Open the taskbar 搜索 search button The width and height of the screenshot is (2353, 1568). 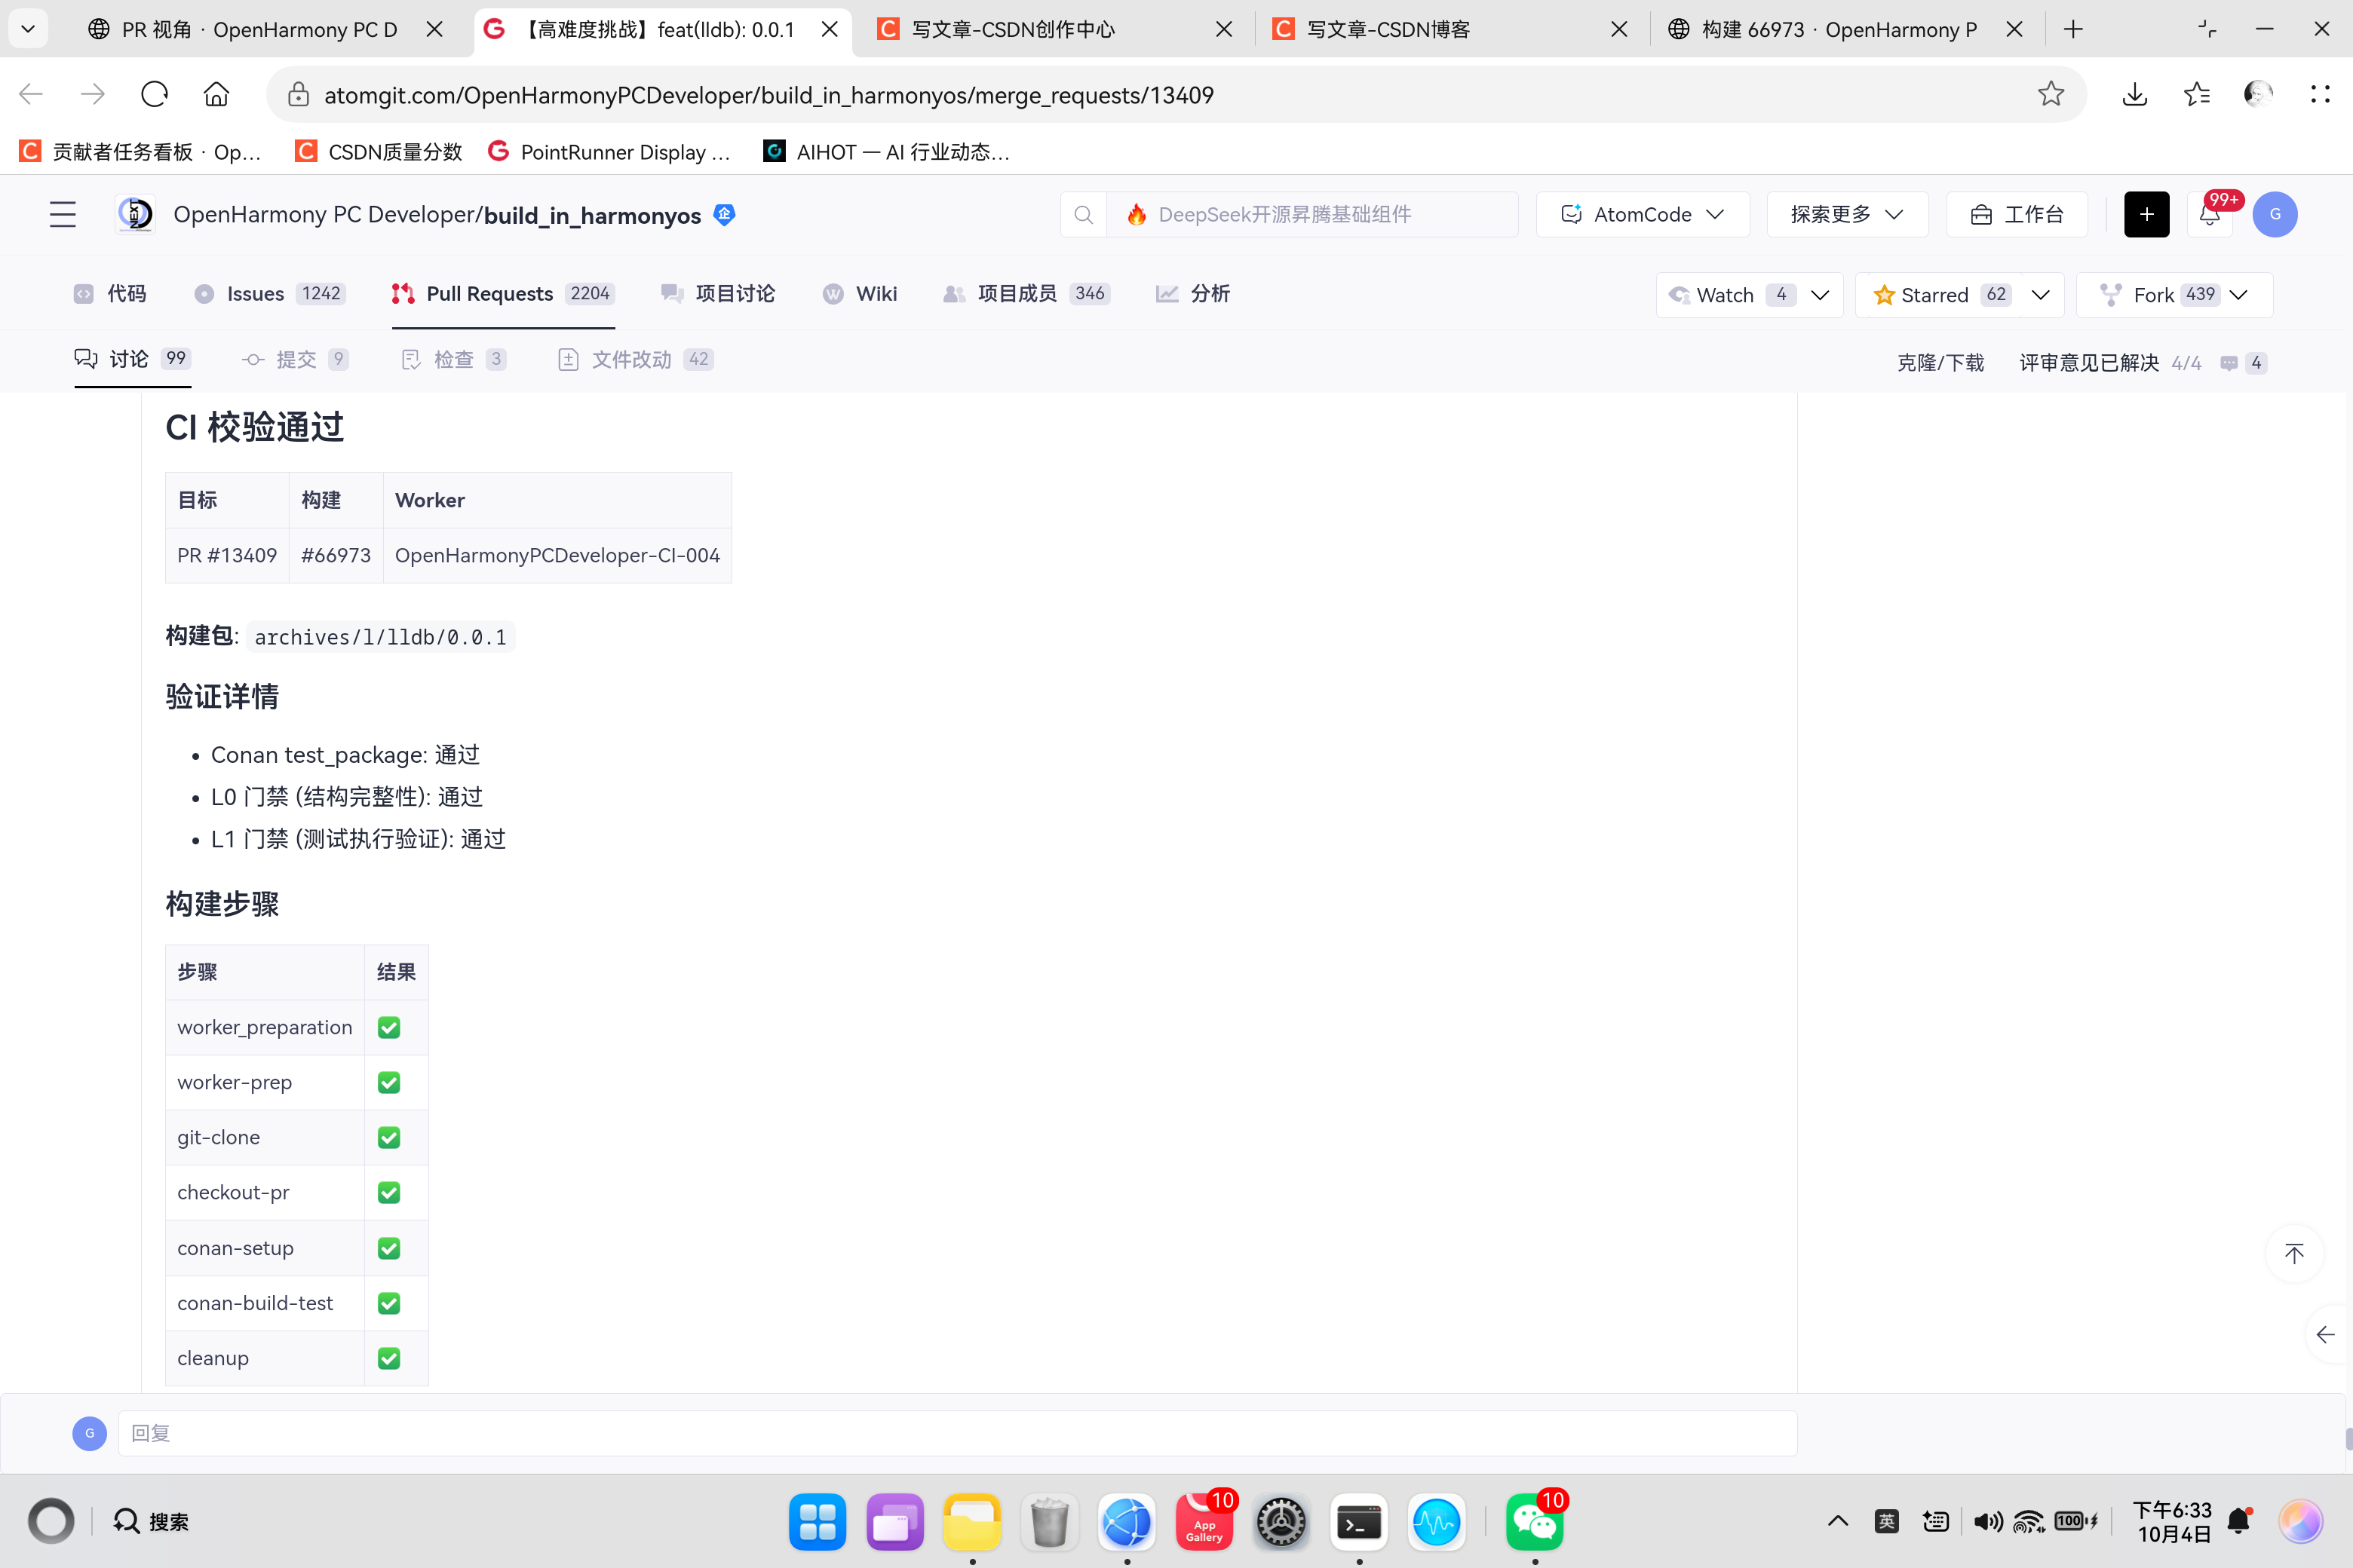coord(151,1521)
